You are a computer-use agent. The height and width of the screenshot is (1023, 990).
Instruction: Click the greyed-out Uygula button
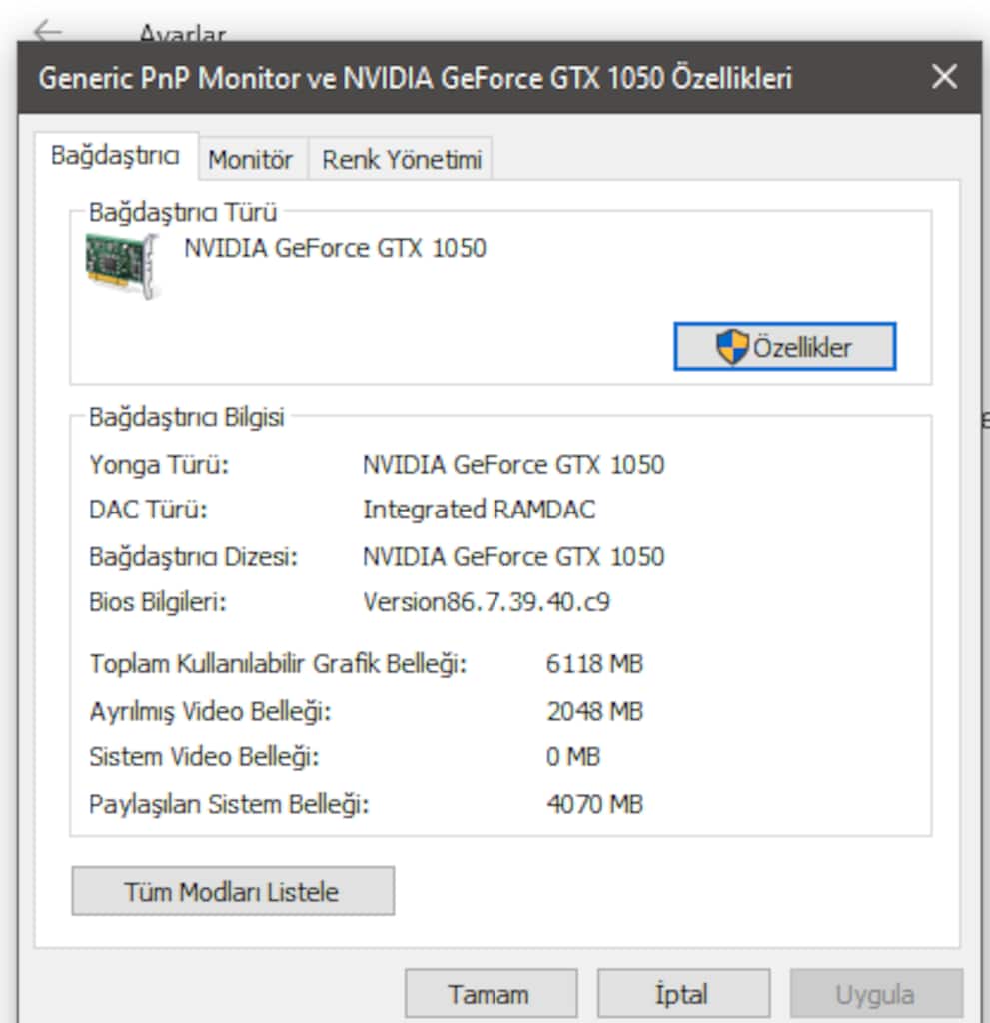[876, 994]
